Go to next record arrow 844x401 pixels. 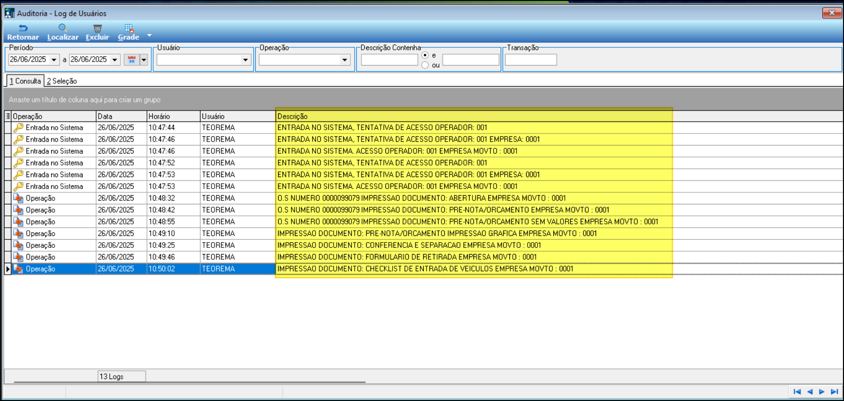(822, 392)
